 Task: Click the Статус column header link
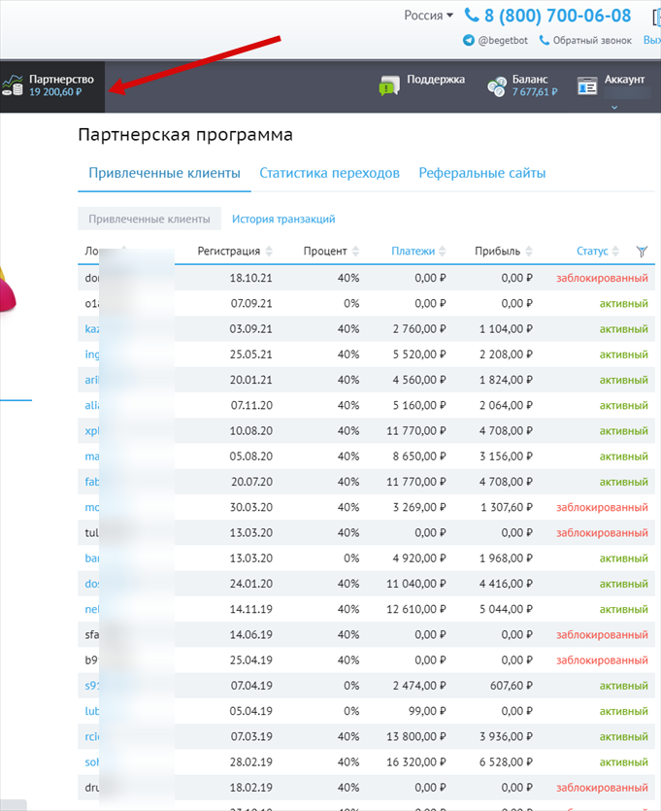click(x=592, y=251)
